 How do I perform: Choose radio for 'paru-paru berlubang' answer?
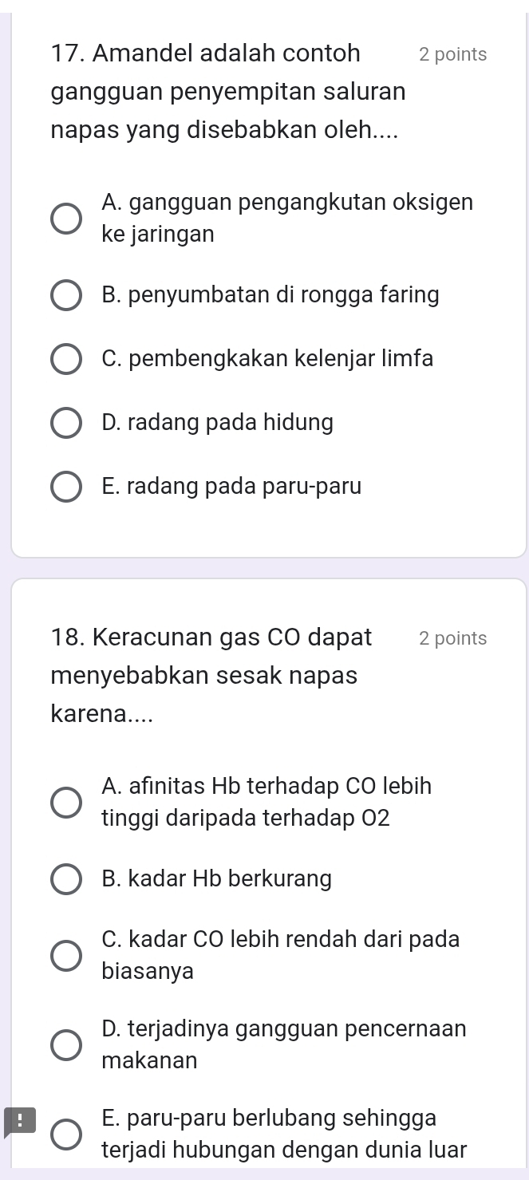(x=66, y=1135)
